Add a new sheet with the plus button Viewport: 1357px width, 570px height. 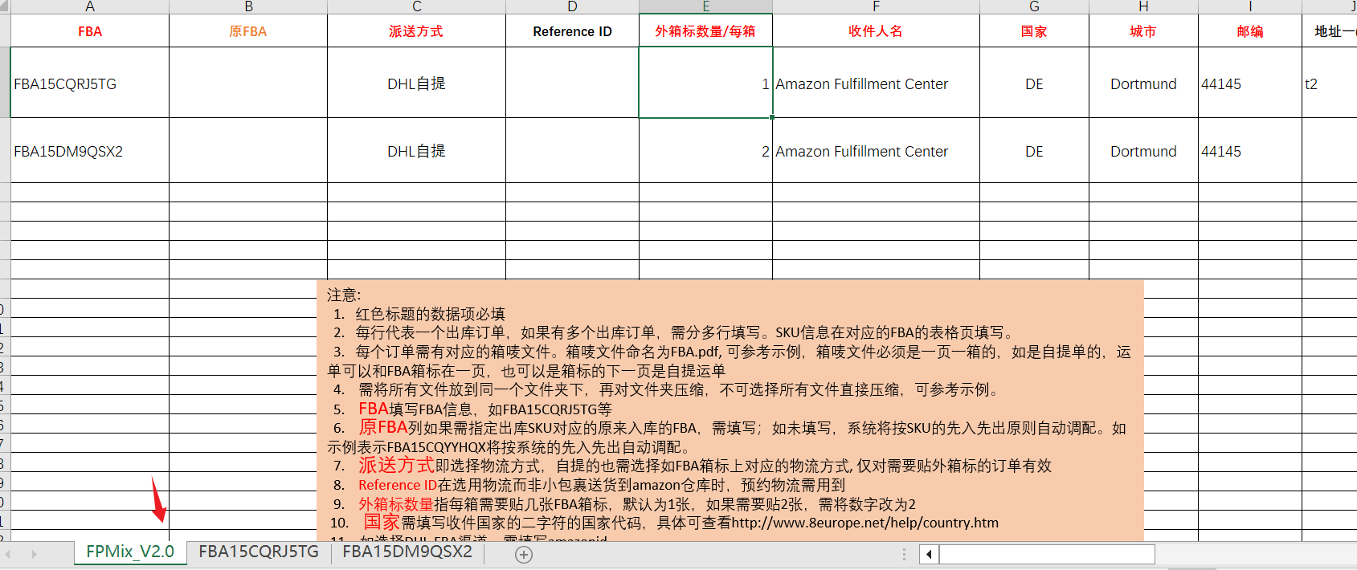(x=524, y=555)
